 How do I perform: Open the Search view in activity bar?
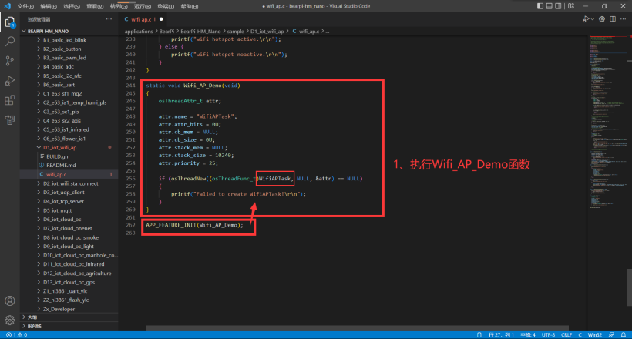click(x=10, y=40)
